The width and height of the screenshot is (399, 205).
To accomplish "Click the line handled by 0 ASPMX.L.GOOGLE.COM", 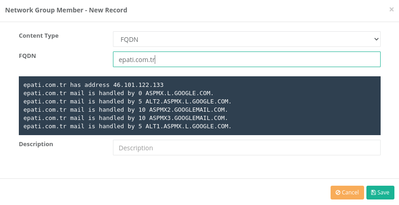I will [118, 93].
